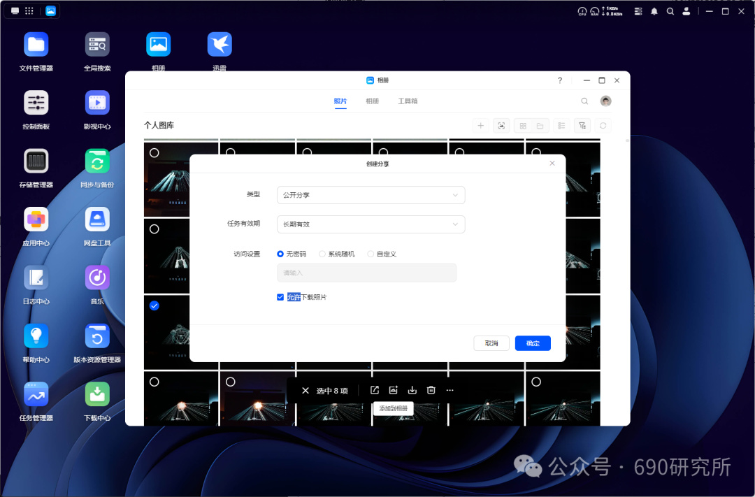
Task: Launch 应用中心 from the desktop
Action: pyautogui.click(x=36, y=219)
